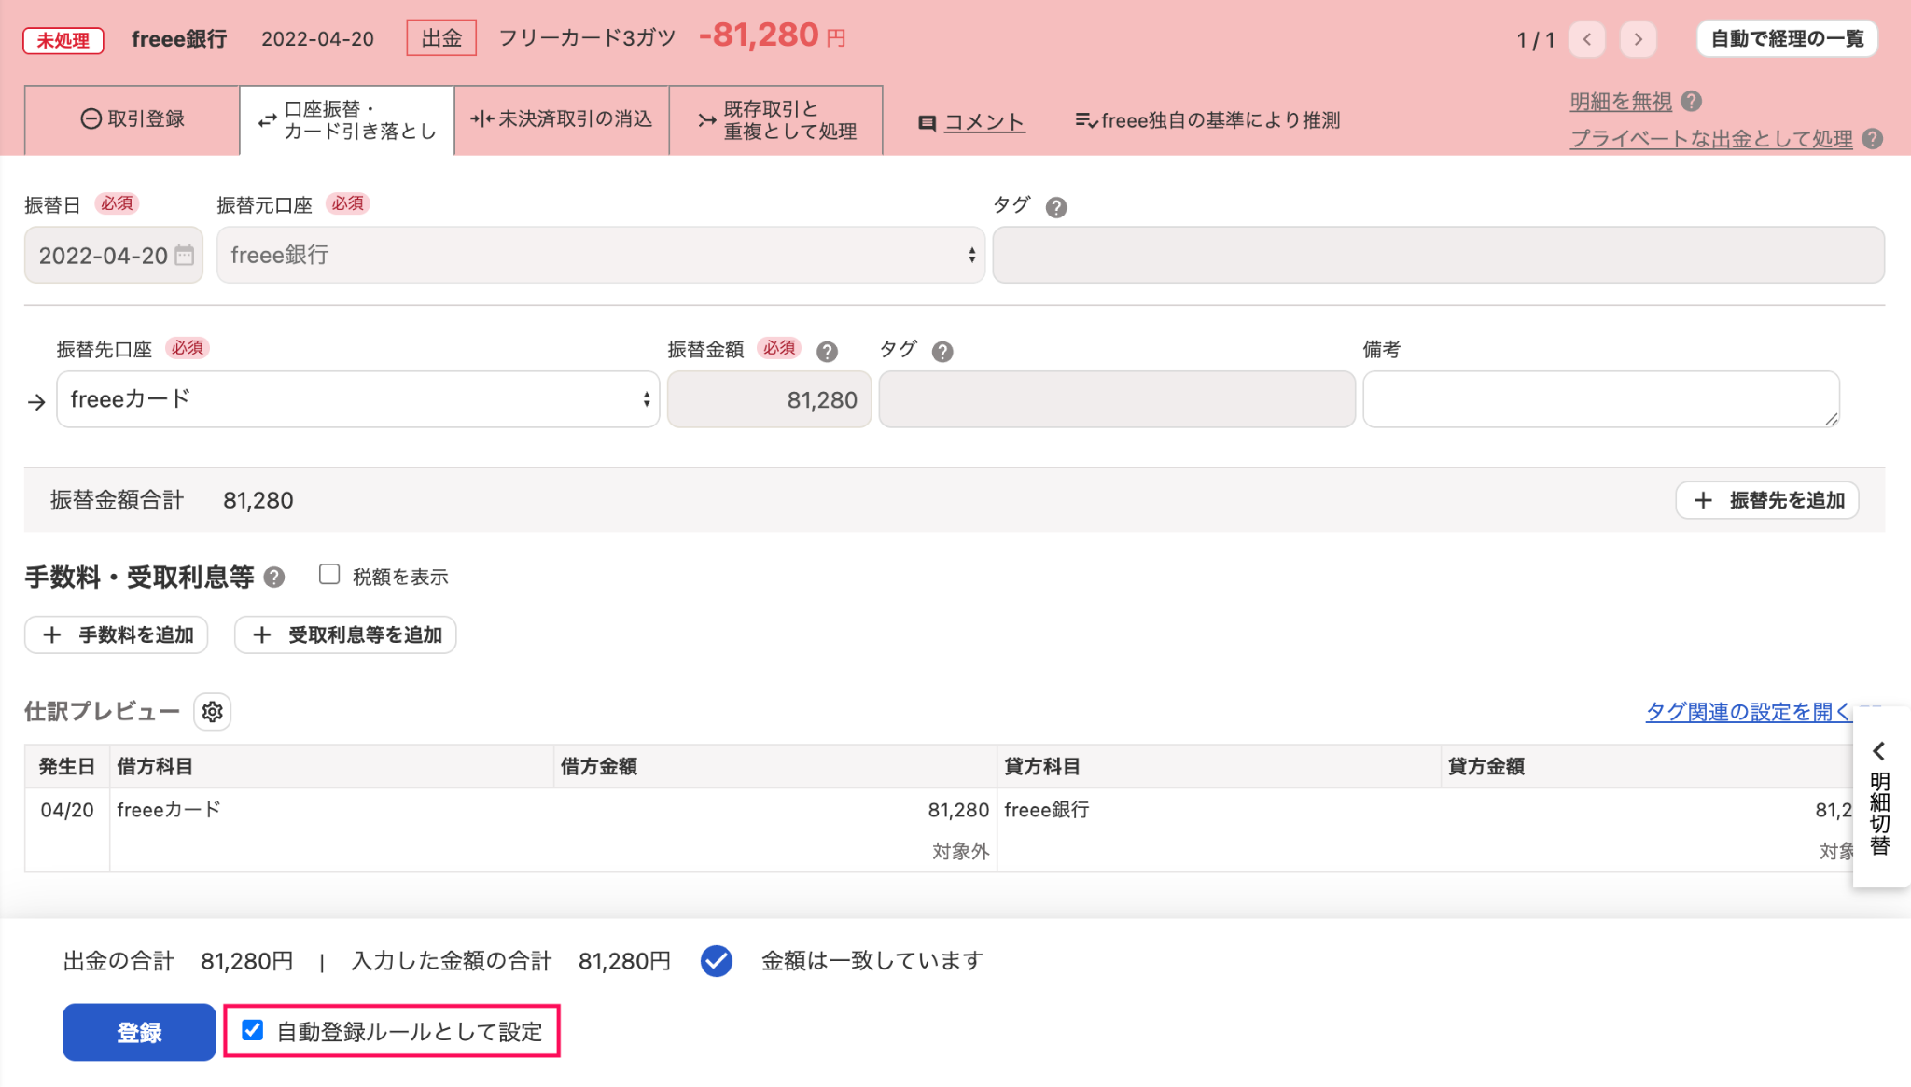1911x1087 pixels.
Task: Click the blue 登録 button
Action: coord(139,1032)
